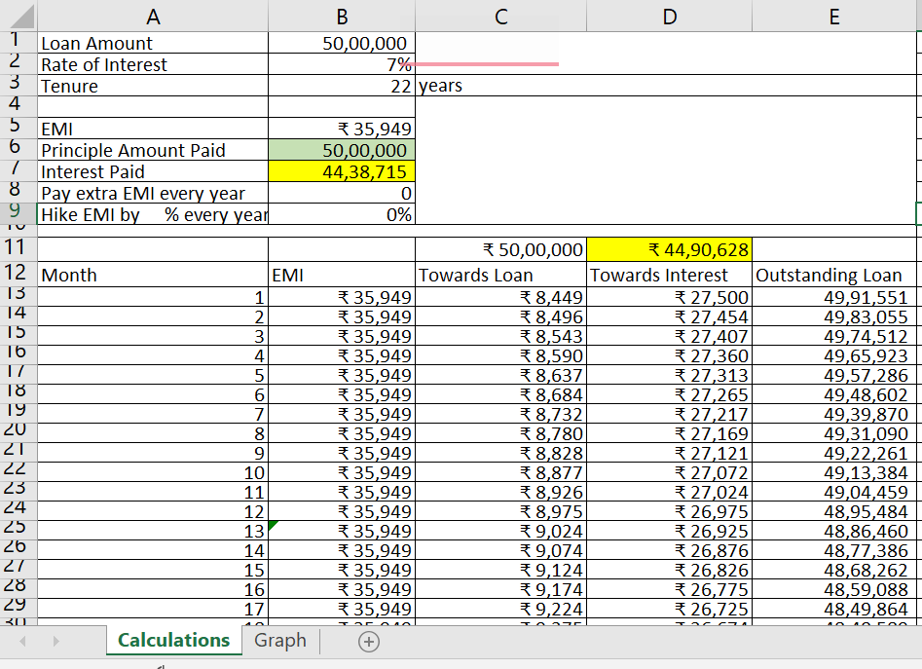This screenshot has width=922, height=669.
Task: Click Towards Interest ₹ 26,826 cell
Action: [x=669, y=570]
